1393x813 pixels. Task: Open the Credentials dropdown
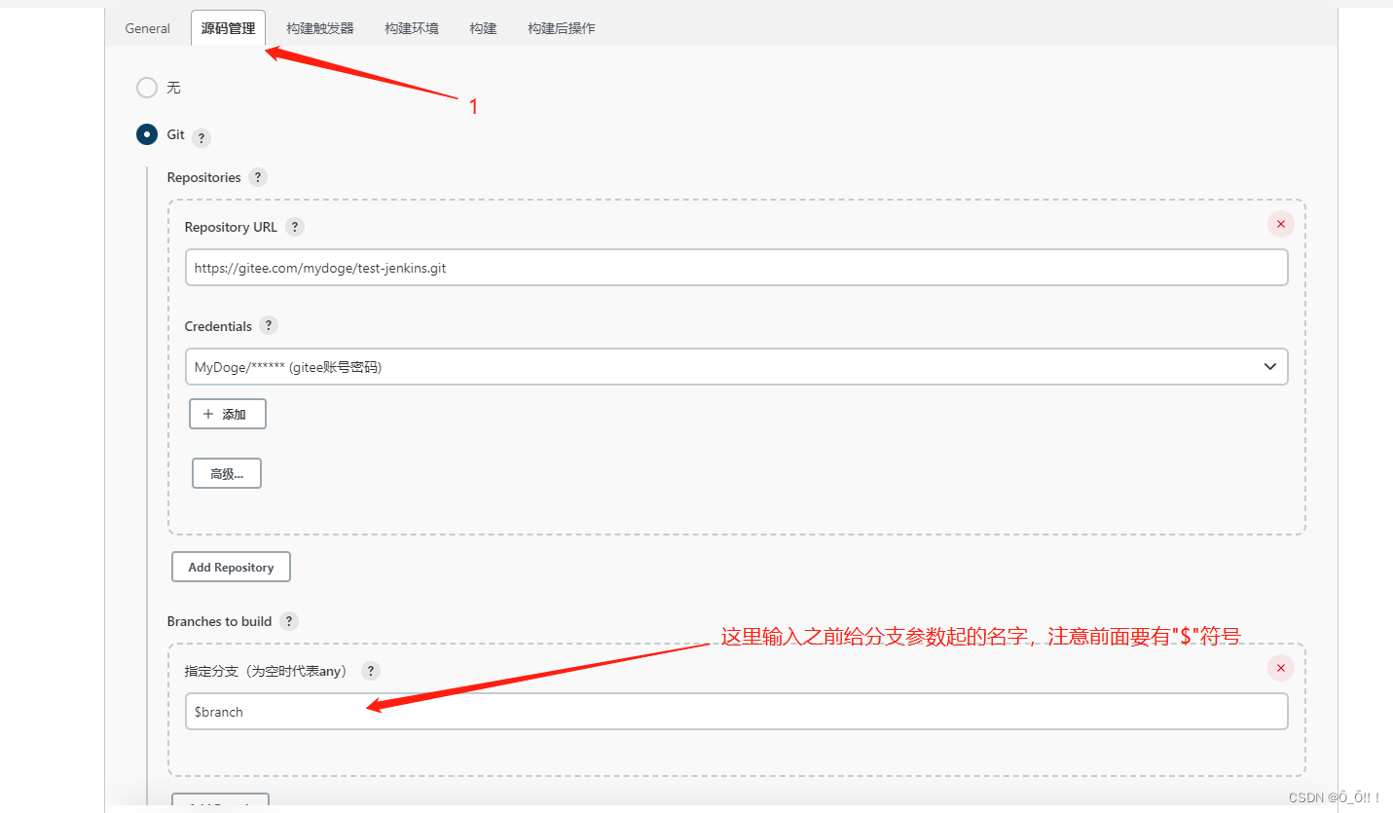coord(736,367)
